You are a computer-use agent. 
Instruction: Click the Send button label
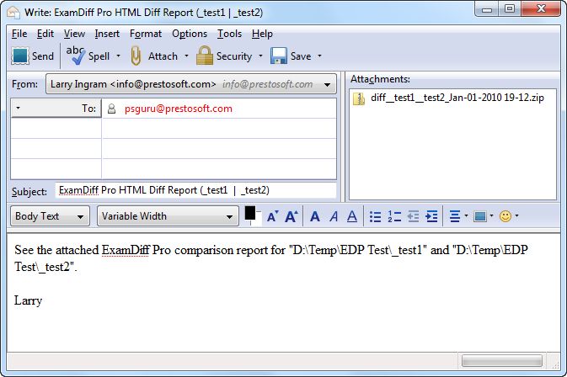[x=43, y=56]
